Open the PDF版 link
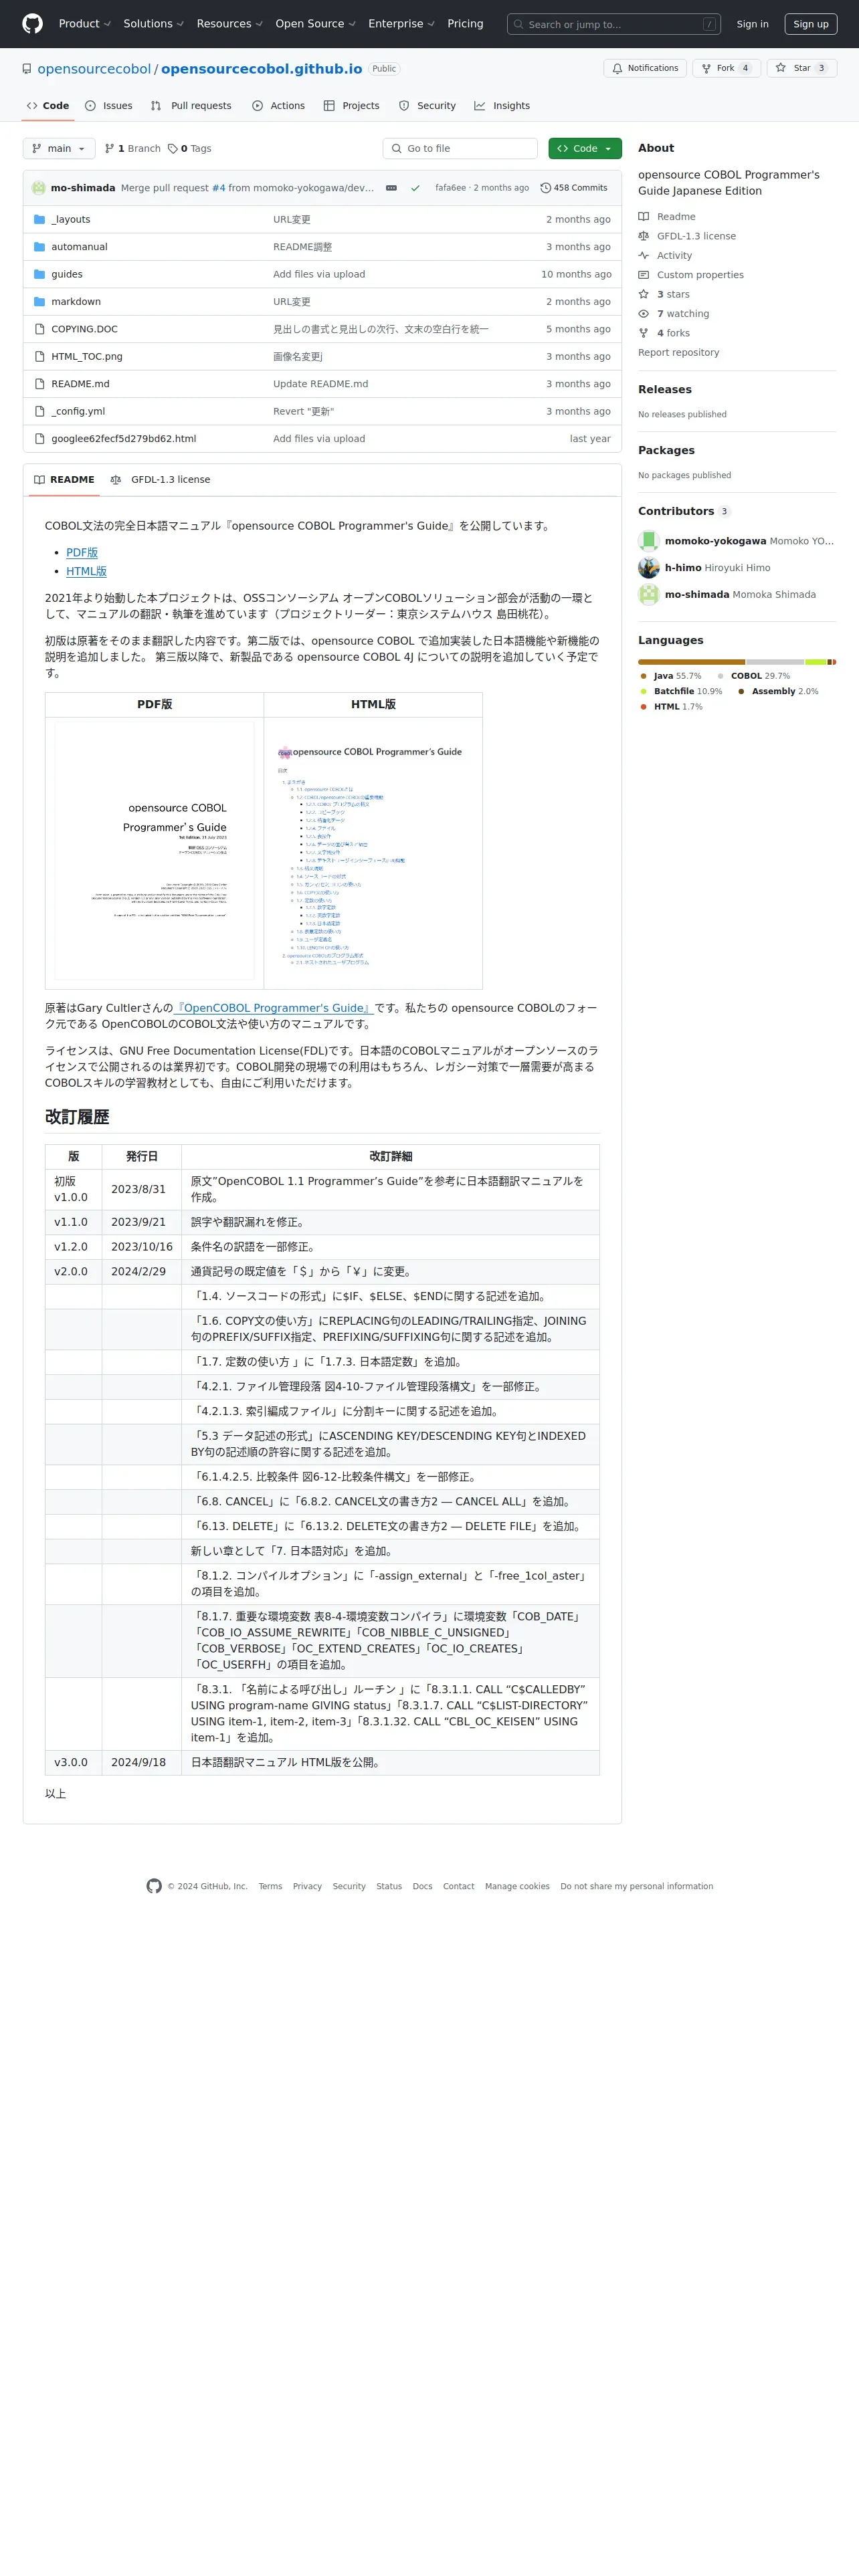Image resolution: width=859 pixels, height=2576 pixels. (82, 553)
